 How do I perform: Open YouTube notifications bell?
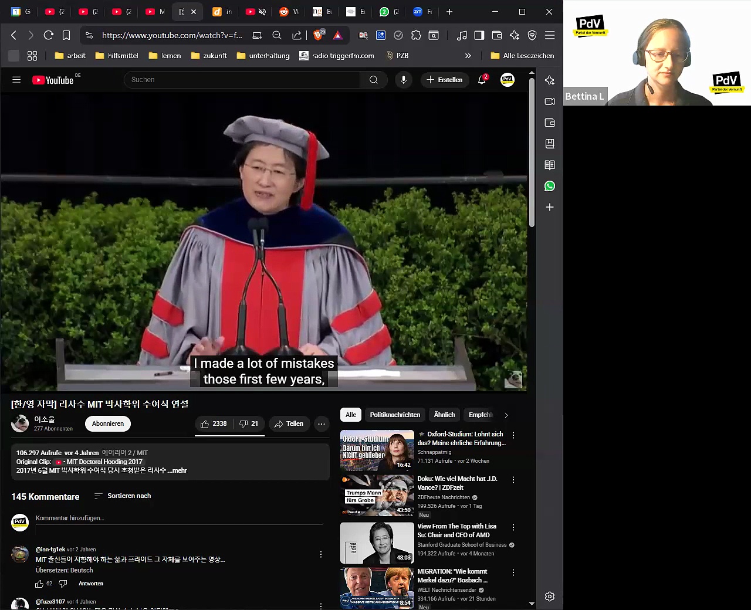[482, 80]
